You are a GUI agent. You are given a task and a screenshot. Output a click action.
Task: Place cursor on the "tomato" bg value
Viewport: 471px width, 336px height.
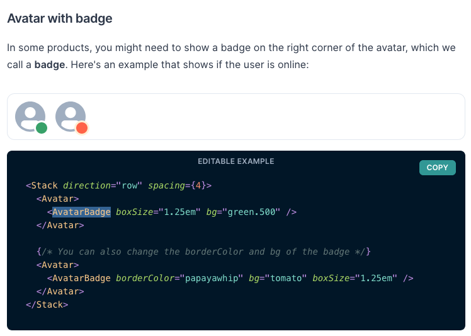[x=287, y=278]
